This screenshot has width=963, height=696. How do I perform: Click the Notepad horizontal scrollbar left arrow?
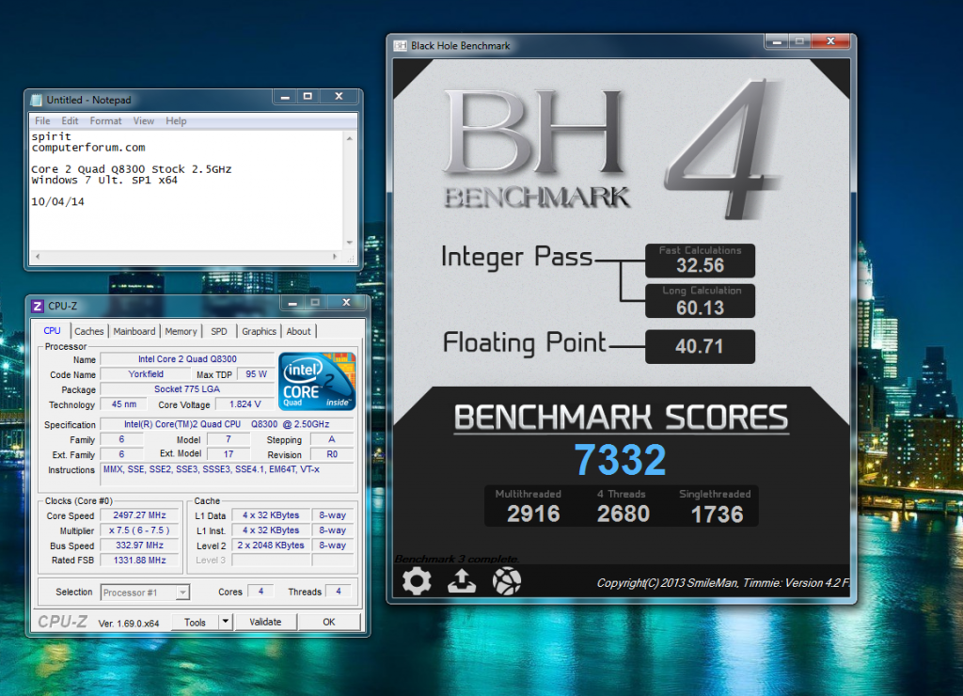click(38, 256)
